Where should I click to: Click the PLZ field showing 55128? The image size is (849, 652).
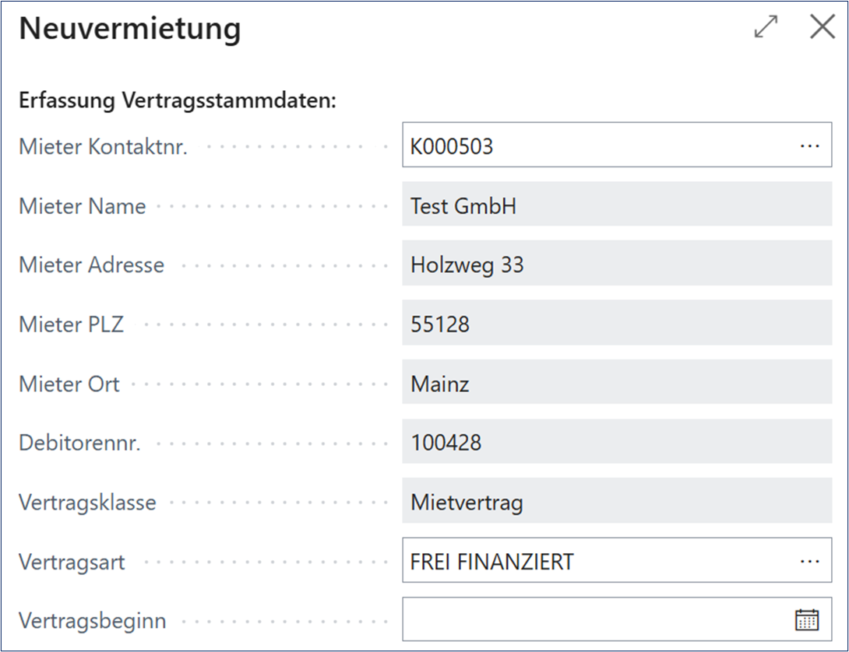click(x=545, y=324)
